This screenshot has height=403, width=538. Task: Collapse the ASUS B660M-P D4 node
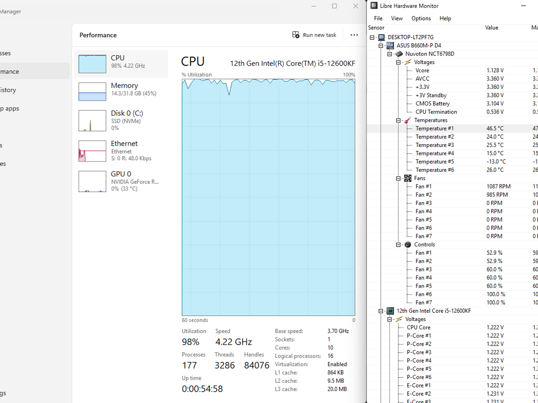point(381,46)
